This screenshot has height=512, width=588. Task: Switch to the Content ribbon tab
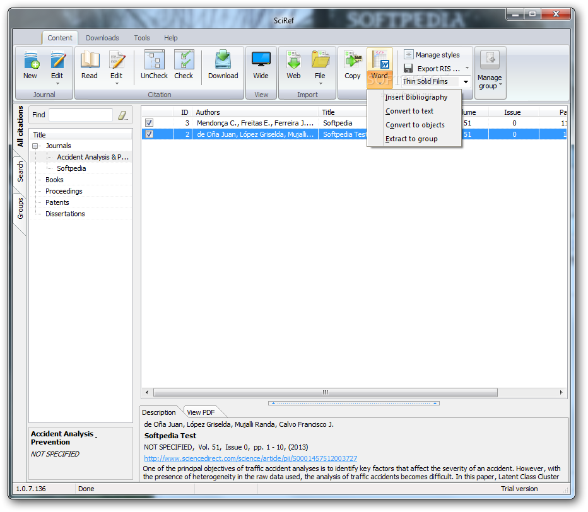tap(60, 38)
